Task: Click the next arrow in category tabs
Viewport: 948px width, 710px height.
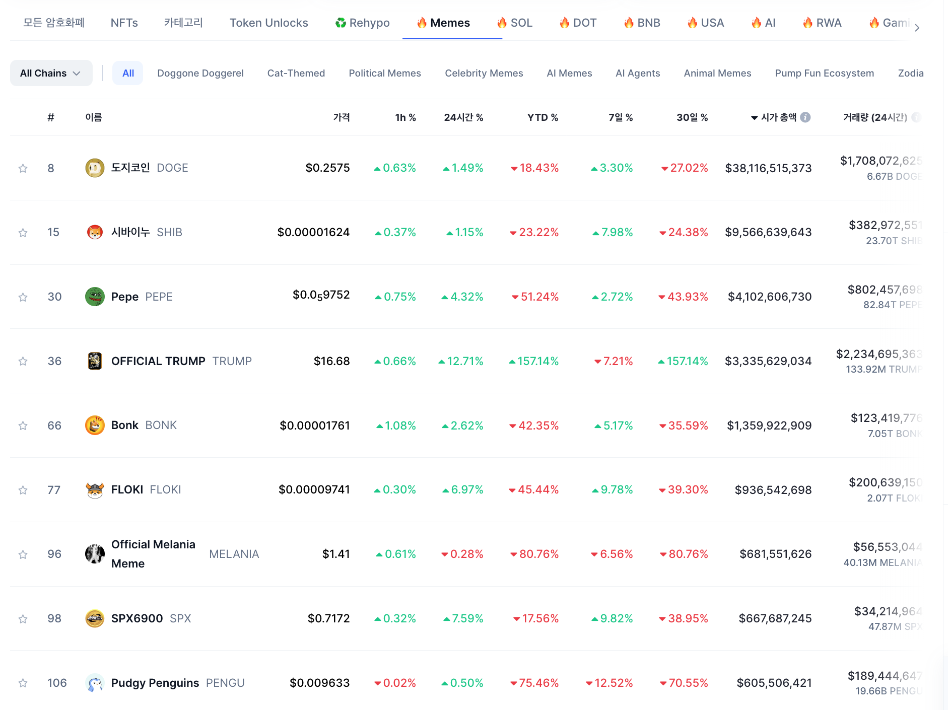Action: [917, 28]
